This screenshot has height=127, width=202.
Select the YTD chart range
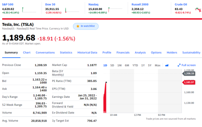[135, 65]
